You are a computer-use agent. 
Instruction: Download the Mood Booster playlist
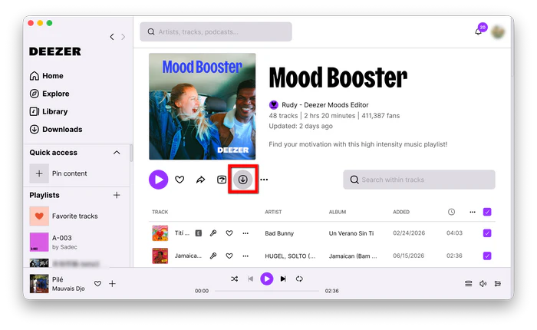[x=243, y=180]
